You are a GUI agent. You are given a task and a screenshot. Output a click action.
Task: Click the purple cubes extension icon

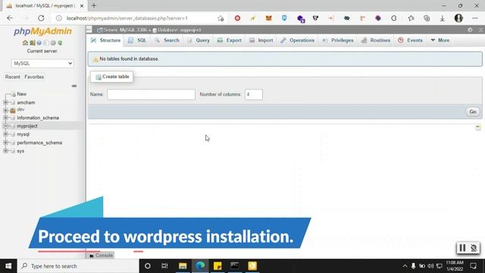(x=301, y=19)
